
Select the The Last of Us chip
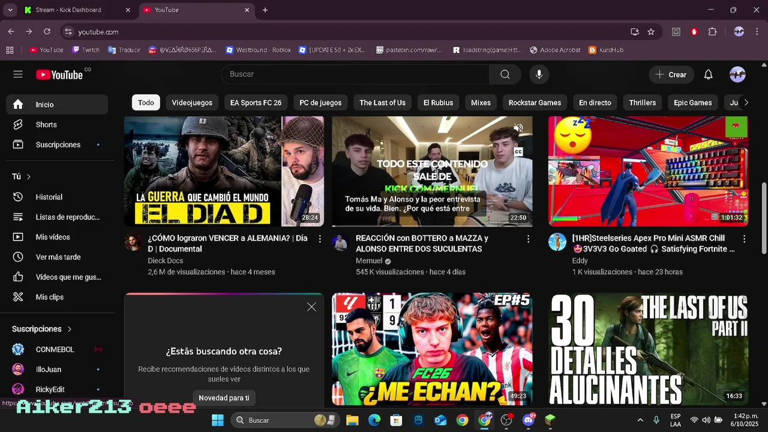pyautogui.click(x=382, y=103)
